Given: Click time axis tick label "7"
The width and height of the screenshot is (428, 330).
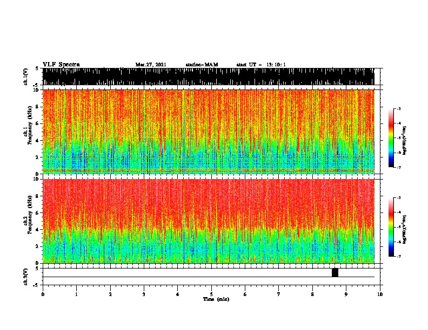Looking at the screenshot, I should [x=279, y=294].
